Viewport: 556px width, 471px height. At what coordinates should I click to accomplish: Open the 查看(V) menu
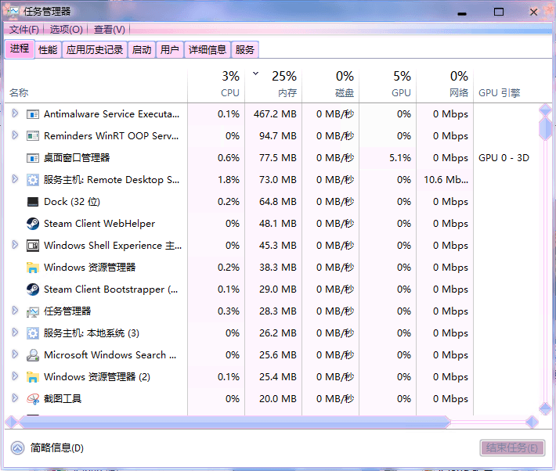(x=109, y=30)
